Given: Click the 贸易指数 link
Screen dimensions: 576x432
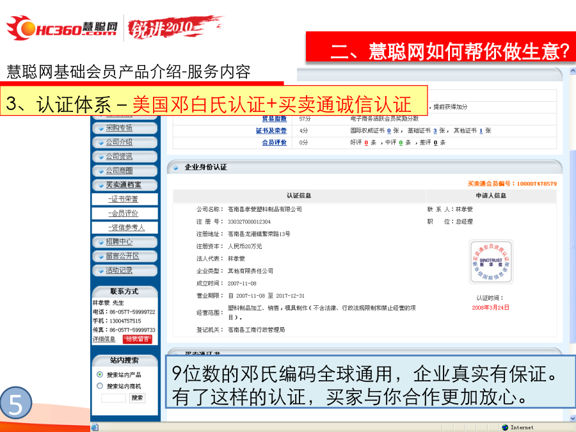Looking at the screenshot, I should [275, 118].
